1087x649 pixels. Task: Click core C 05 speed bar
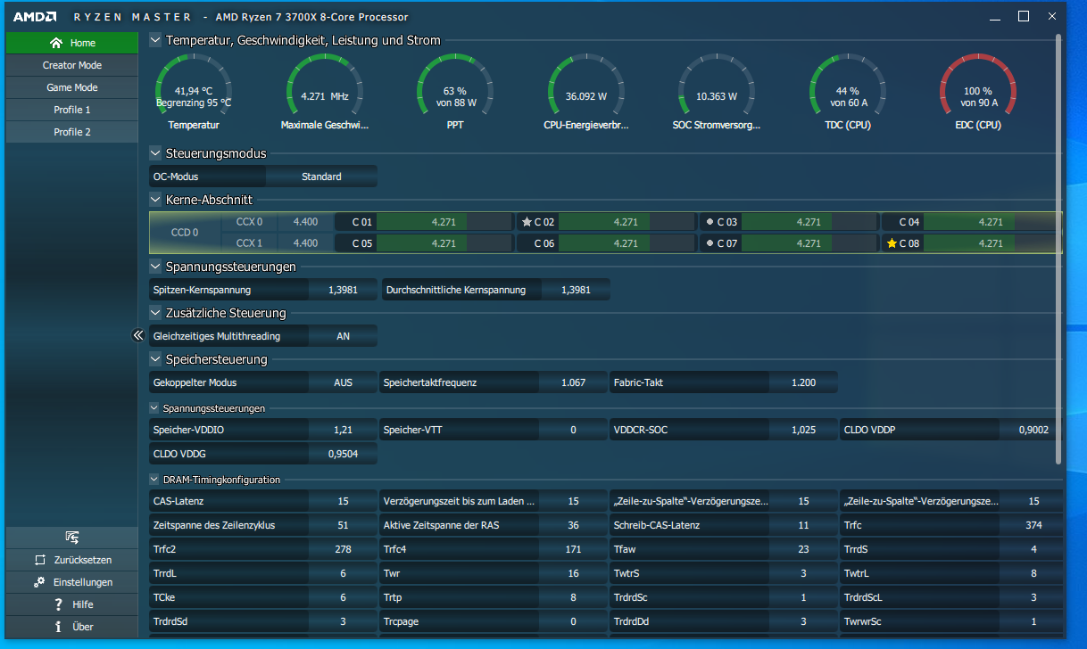pyautogui.click(x=445, y=242)
